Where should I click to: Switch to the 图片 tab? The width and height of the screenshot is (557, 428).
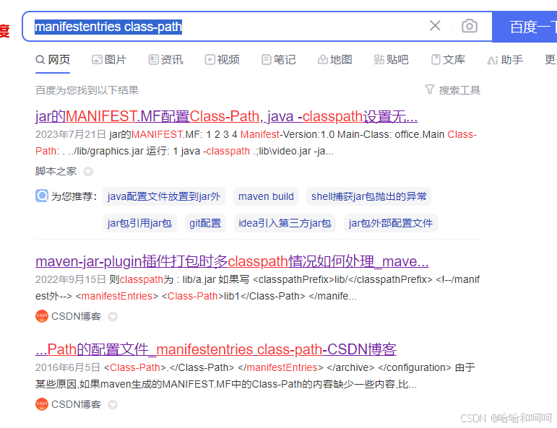click(x=109, y=60)
